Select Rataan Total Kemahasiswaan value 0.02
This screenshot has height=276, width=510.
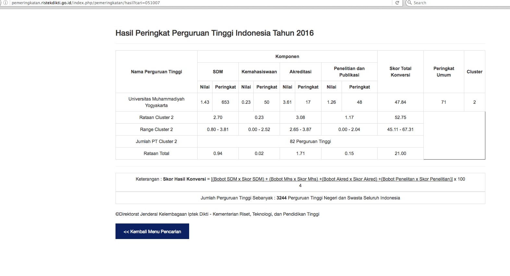click(x=259, y=153)
